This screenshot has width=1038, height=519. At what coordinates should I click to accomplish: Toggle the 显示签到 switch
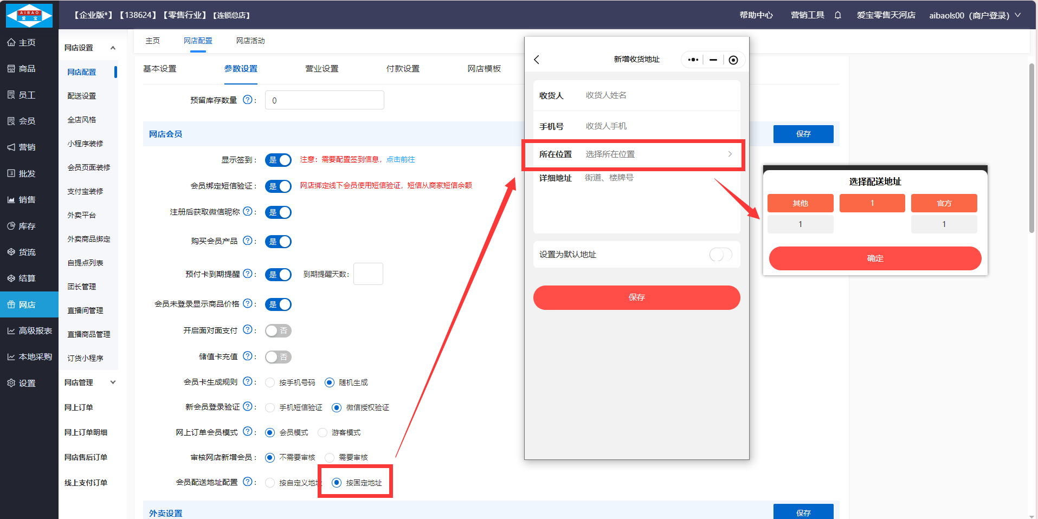click(x=278, y=160)
